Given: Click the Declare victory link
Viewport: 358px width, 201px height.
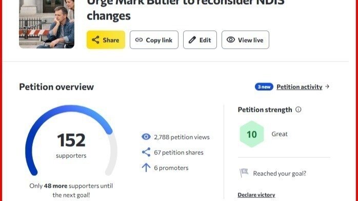Looking at the screenshot, I should click(x=256, y=195).
